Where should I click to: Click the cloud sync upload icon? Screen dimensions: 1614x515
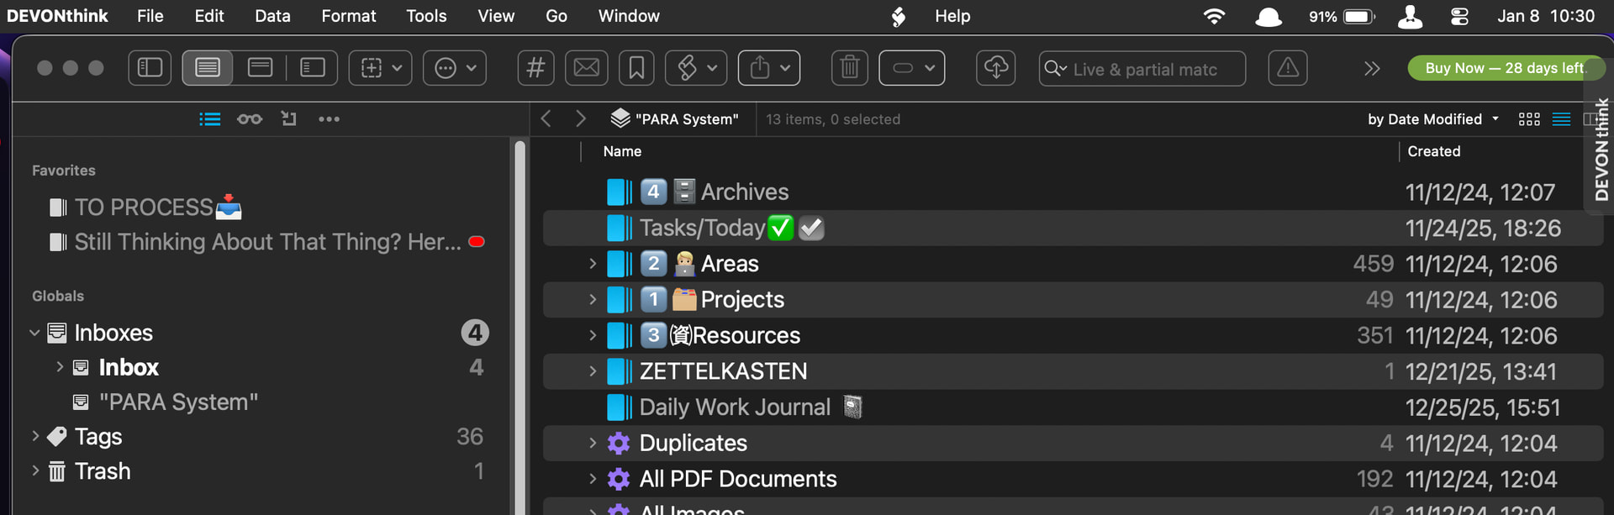coord(995,68)
